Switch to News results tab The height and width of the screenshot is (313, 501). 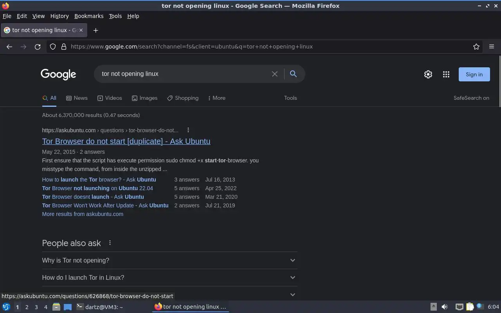77,98
